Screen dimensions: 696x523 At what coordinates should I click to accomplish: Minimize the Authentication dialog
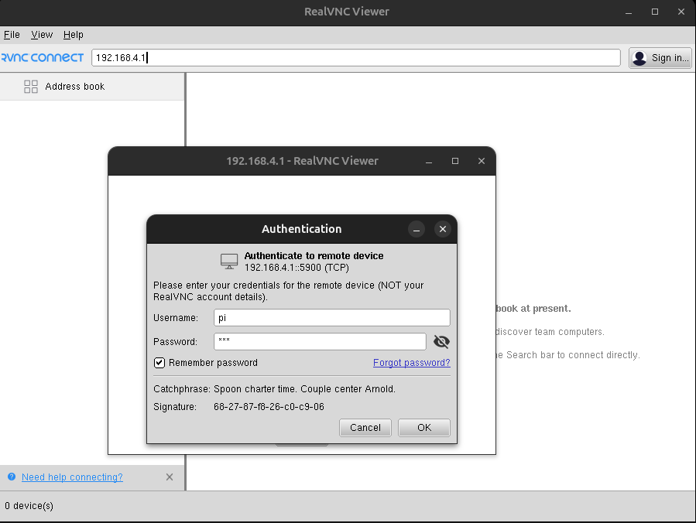[x=417, y=229]
